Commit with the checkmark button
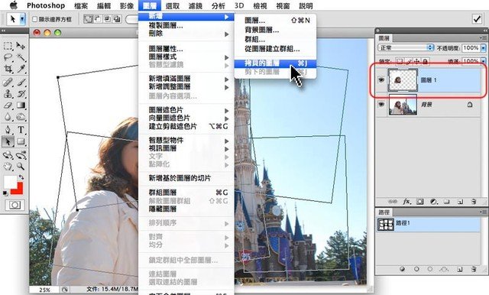Viewport: 489px width, 295px height. [477, 19]
